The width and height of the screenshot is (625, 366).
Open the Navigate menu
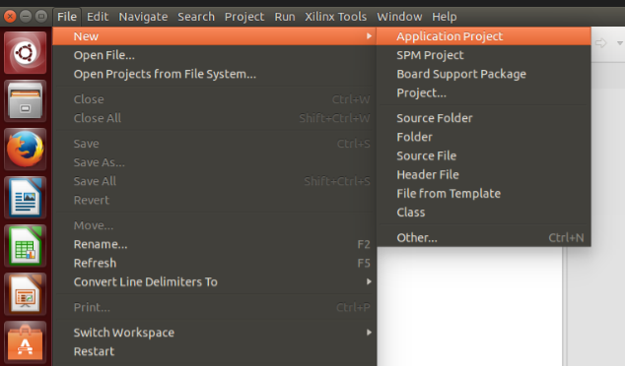(143, 17)
